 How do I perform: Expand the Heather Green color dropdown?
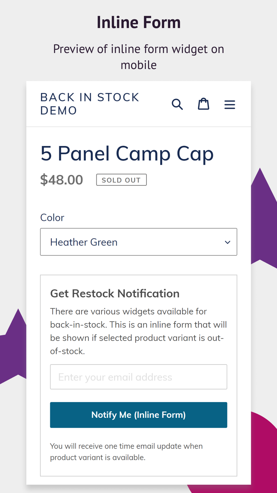coord(138,242)
